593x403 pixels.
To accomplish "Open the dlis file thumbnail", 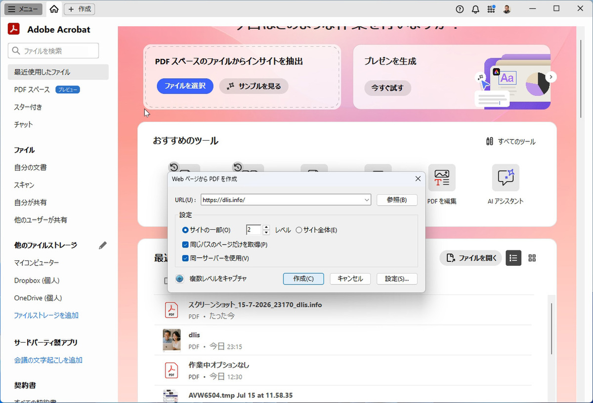I will click(171, 340).
